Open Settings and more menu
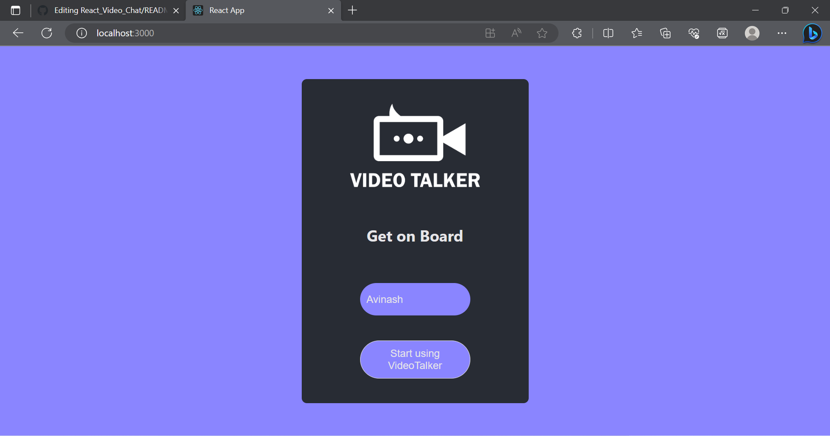Screen dimensions: 830x436 point(782,33)
